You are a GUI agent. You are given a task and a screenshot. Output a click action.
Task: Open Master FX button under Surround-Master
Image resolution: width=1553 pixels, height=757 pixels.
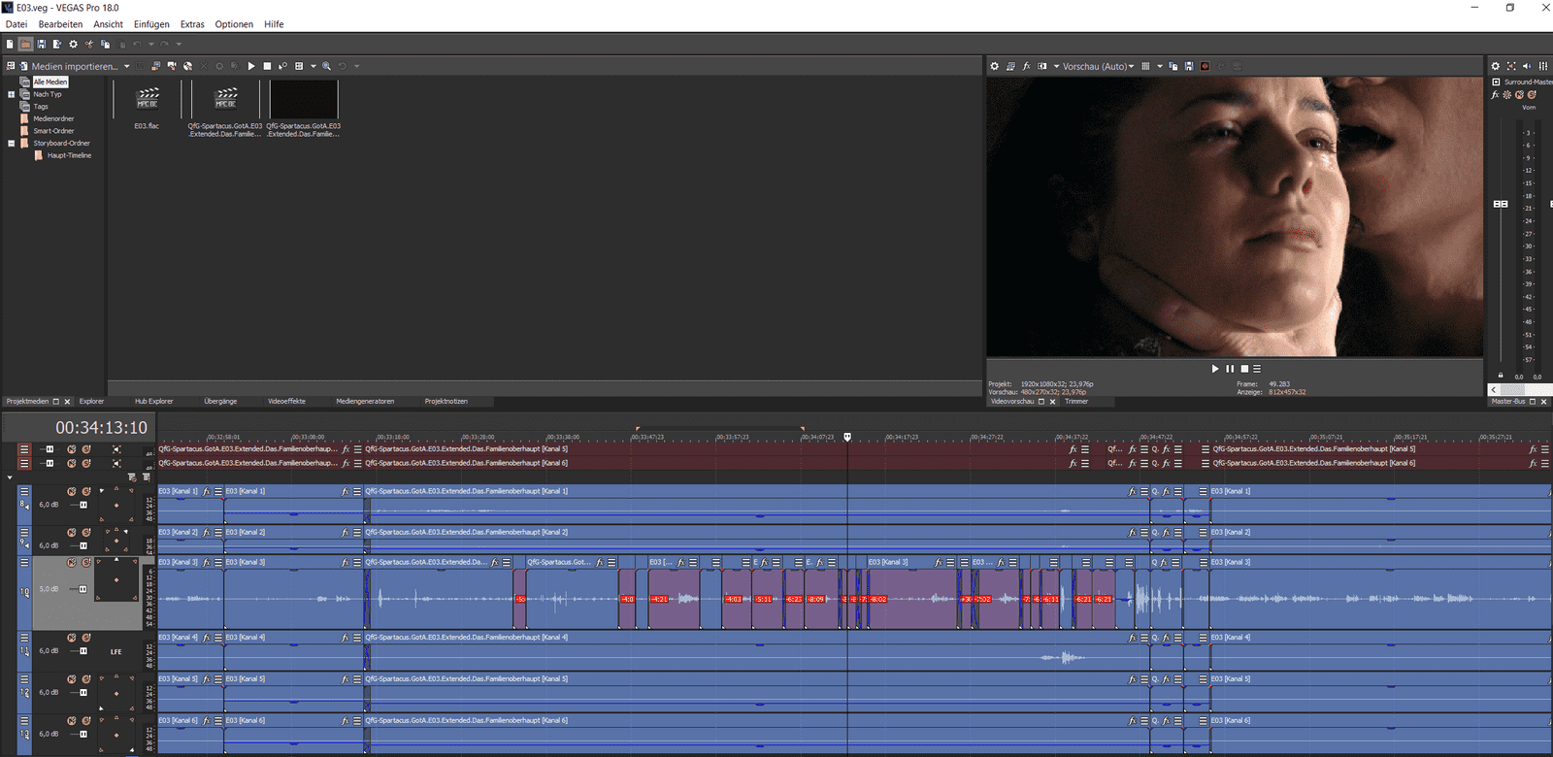1495,95
